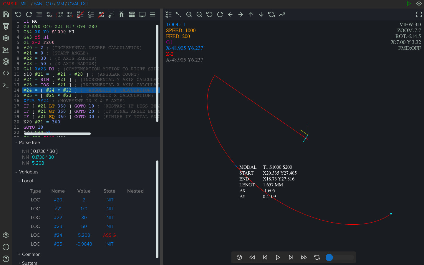Screen dimensions: 424x265
Task: Toggle the 3D cube view in playback bar
Action: 239,257
